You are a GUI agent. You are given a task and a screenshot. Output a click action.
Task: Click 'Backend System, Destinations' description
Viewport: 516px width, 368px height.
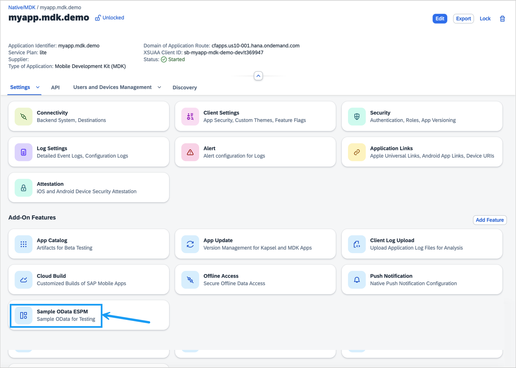tap(71, 120)
